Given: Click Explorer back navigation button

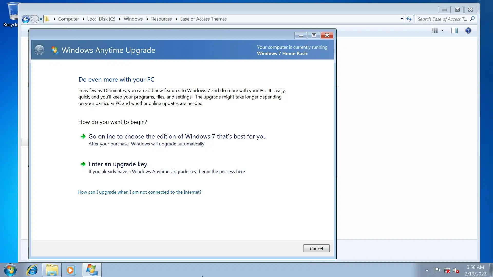Looking at the screenshot, I should (25, 19).
